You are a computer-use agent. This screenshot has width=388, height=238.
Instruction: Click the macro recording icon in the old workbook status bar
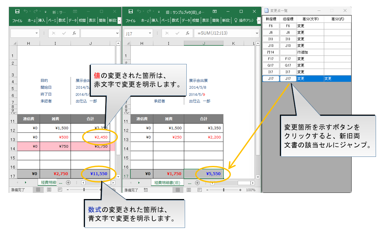pyautogui.click(x=146, y=190)
